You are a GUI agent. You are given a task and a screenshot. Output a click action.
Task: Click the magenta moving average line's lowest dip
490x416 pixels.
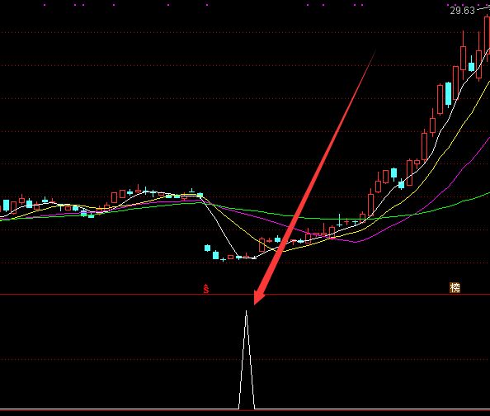click(355, 242)
